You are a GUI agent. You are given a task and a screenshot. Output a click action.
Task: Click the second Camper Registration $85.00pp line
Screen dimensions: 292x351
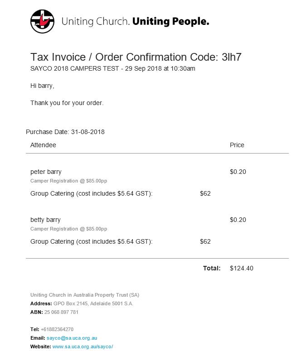point(68,229)
